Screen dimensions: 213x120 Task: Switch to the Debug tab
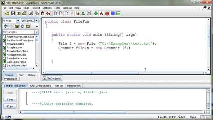[x=32, y=75]
